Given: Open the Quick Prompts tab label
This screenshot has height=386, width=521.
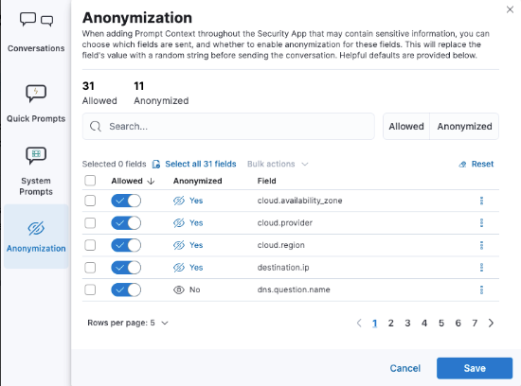Looking at the screenshot, I should [x=36, y=119].
